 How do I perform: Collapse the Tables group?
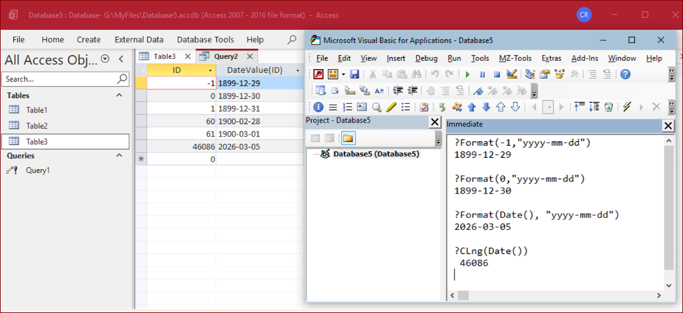pos(119,95)
